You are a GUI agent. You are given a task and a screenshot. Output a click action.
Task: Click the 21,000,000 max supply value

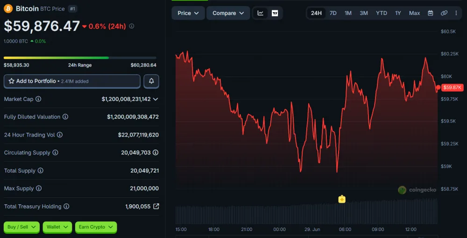click(x=144, y=188)
